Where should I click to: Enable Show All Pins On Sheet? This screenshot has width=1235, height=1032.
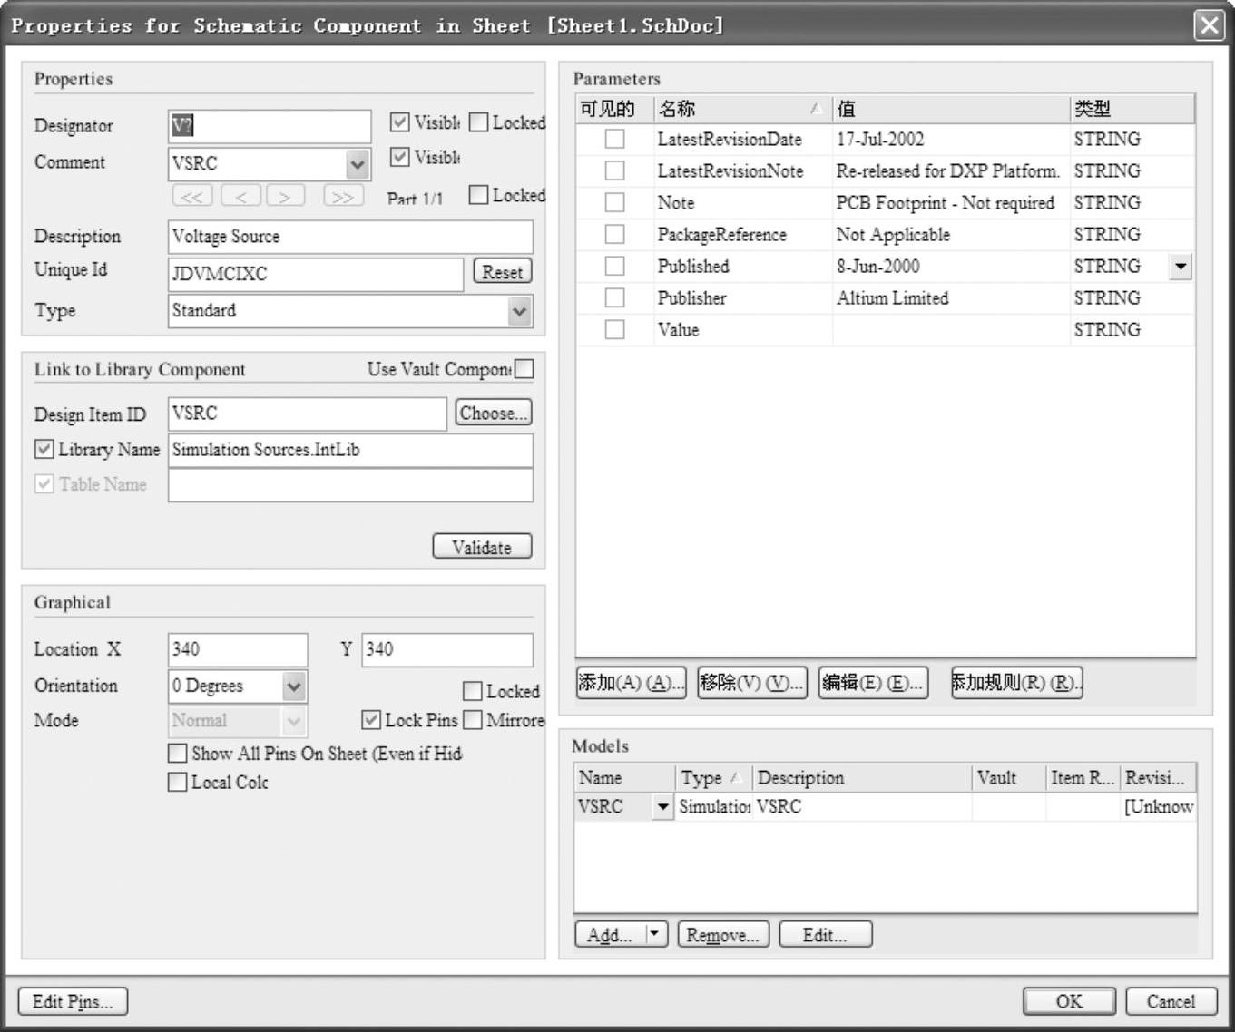coord(178,754)
